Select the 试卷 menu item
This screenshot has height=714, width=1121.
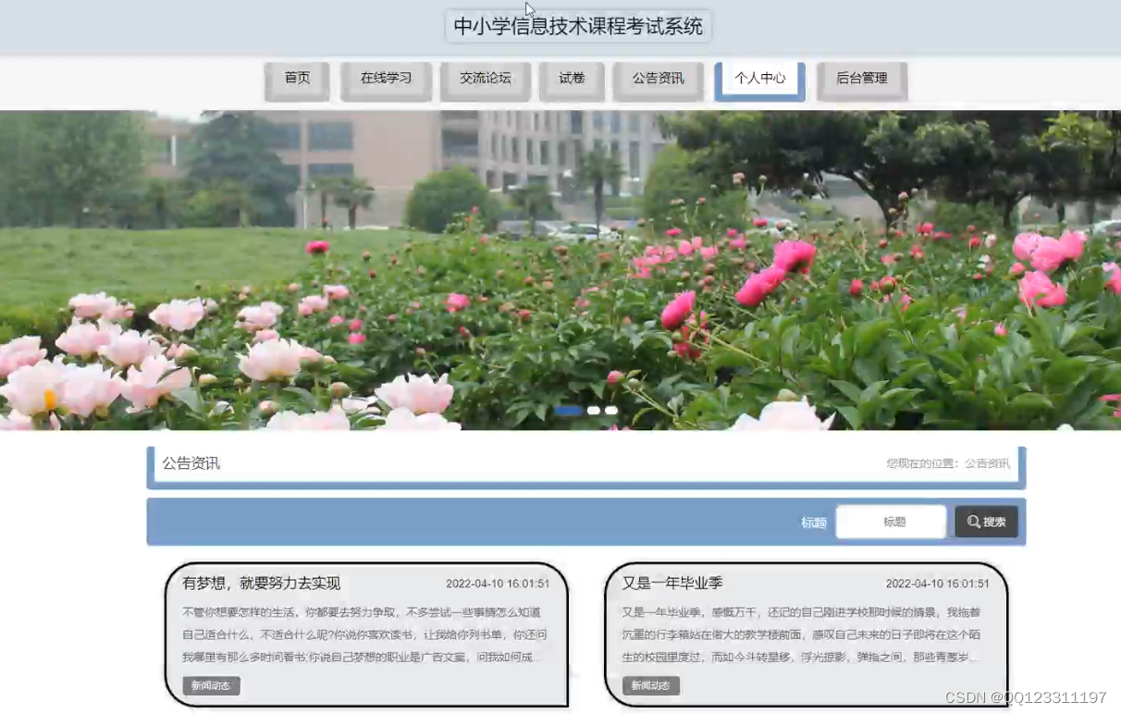pos(572,80)
